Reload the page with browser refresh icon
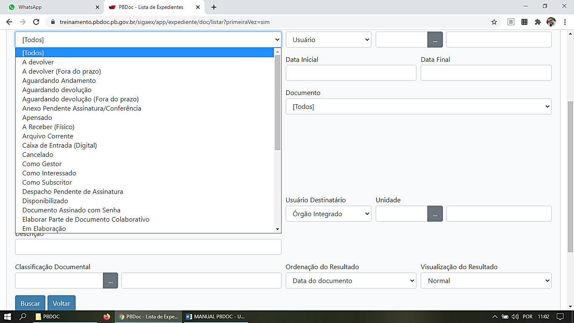This screenshot has width=574, height=323. [36, 22]
